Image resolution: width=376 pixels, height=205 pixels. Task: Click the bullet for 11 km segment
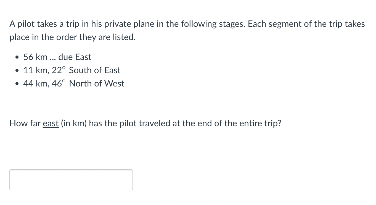(x=17, y=70)
